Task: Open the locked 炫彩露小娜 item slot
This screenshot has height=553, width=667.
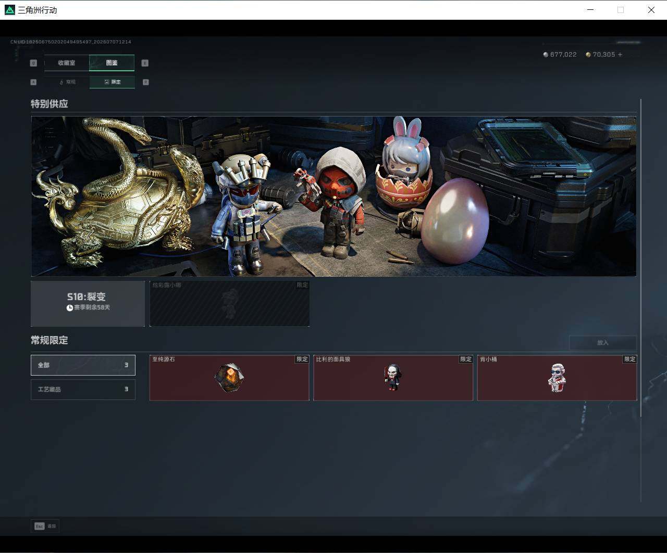Action: pos(229,304)
